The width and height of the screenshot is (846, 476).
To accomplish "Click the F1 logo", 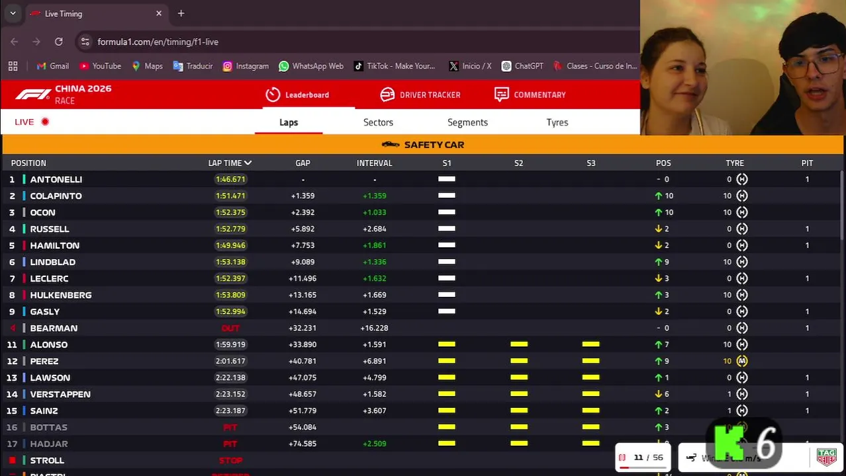I will click(x=33, y=95).
